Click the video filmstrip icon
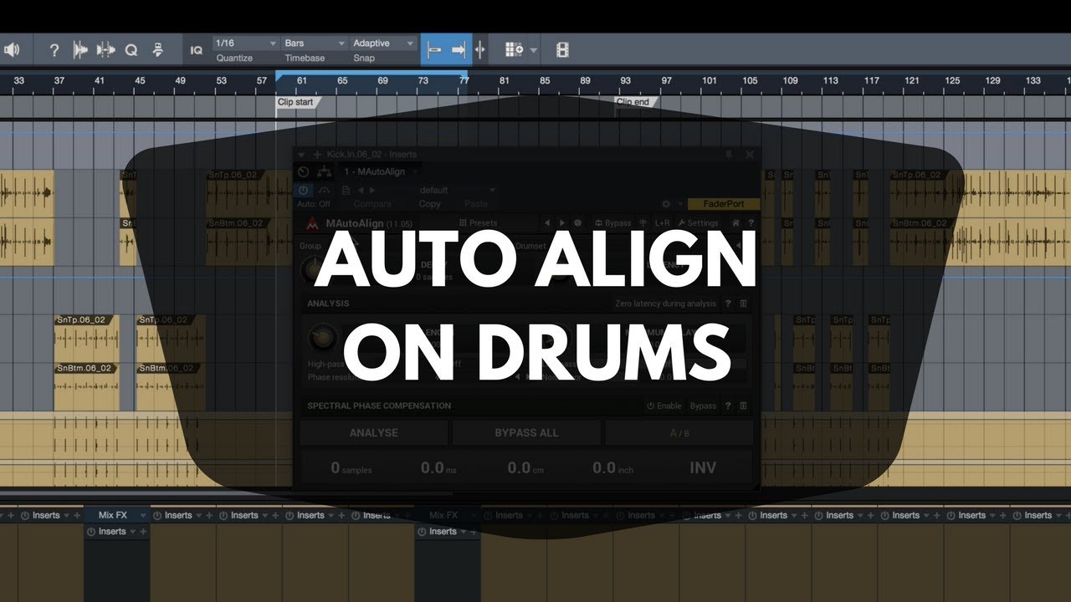Screen dimensions: 1071x602 [x=562, y=50]
